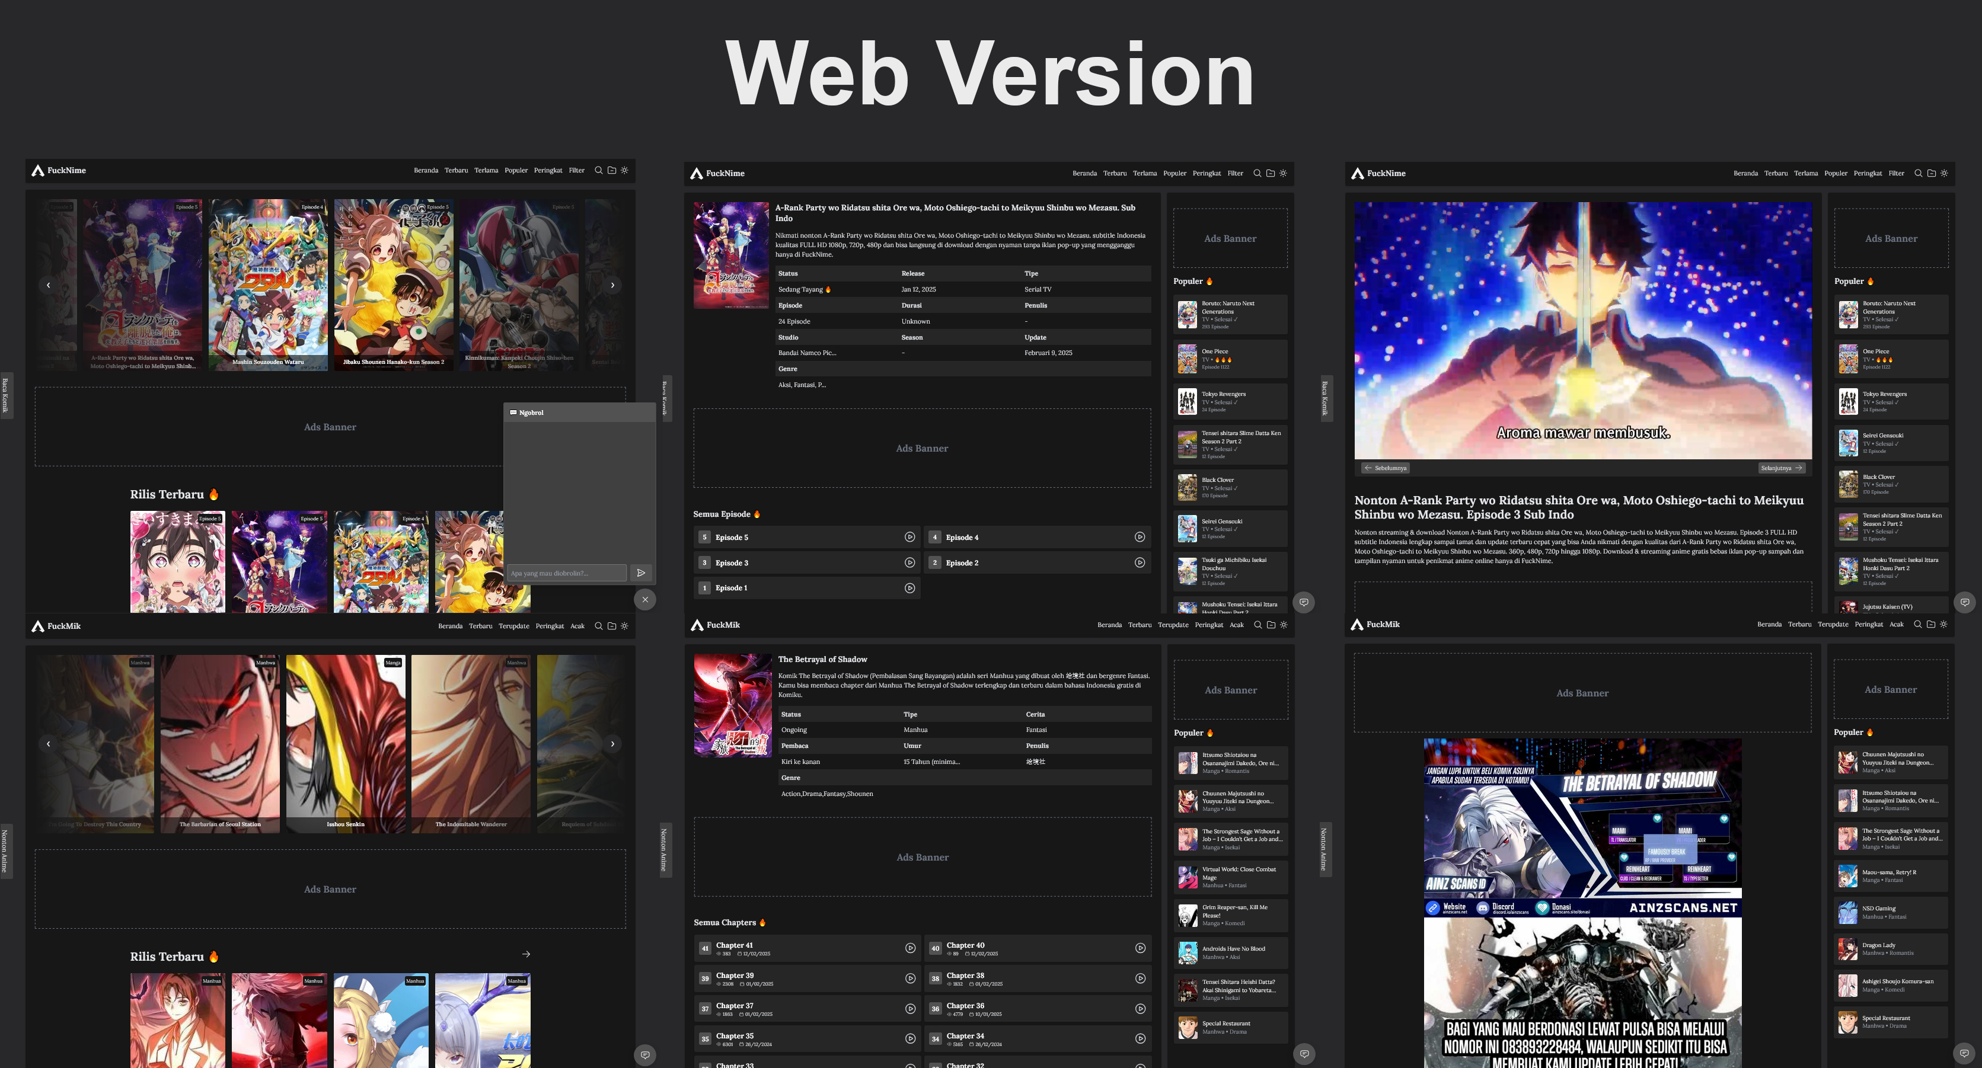The width and height of the screenshot is (1982, 1068).
Task: Open search on FuckMik chapter reader page
Action: [x=1918, y=624]
